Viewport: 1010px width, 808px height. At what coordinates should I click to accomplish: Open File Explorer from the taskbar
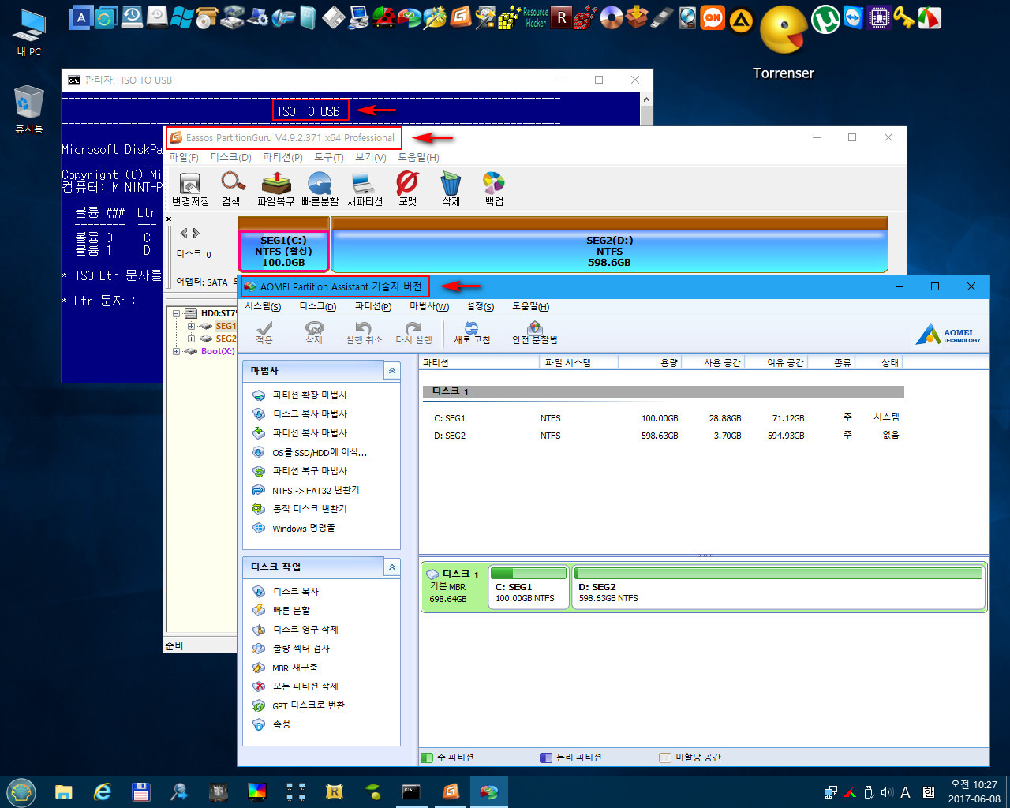[x=63, y=791]
